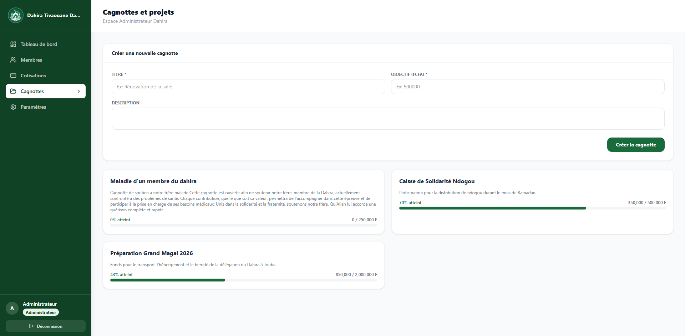Open the Tableau de bord menu
This screenshot has width=685, height=336.
point(46,44)
